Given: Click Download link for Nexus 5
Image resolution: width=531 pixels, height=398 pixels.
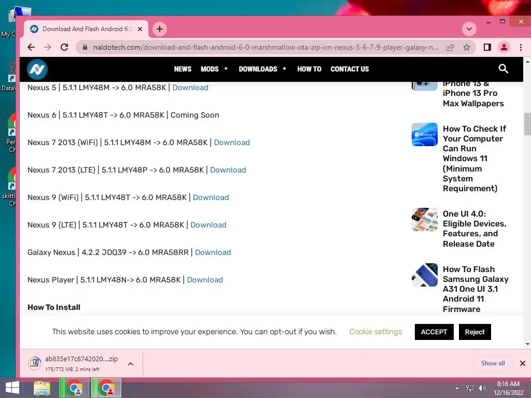Looking at the screenshot, I should tap(190, 88).
